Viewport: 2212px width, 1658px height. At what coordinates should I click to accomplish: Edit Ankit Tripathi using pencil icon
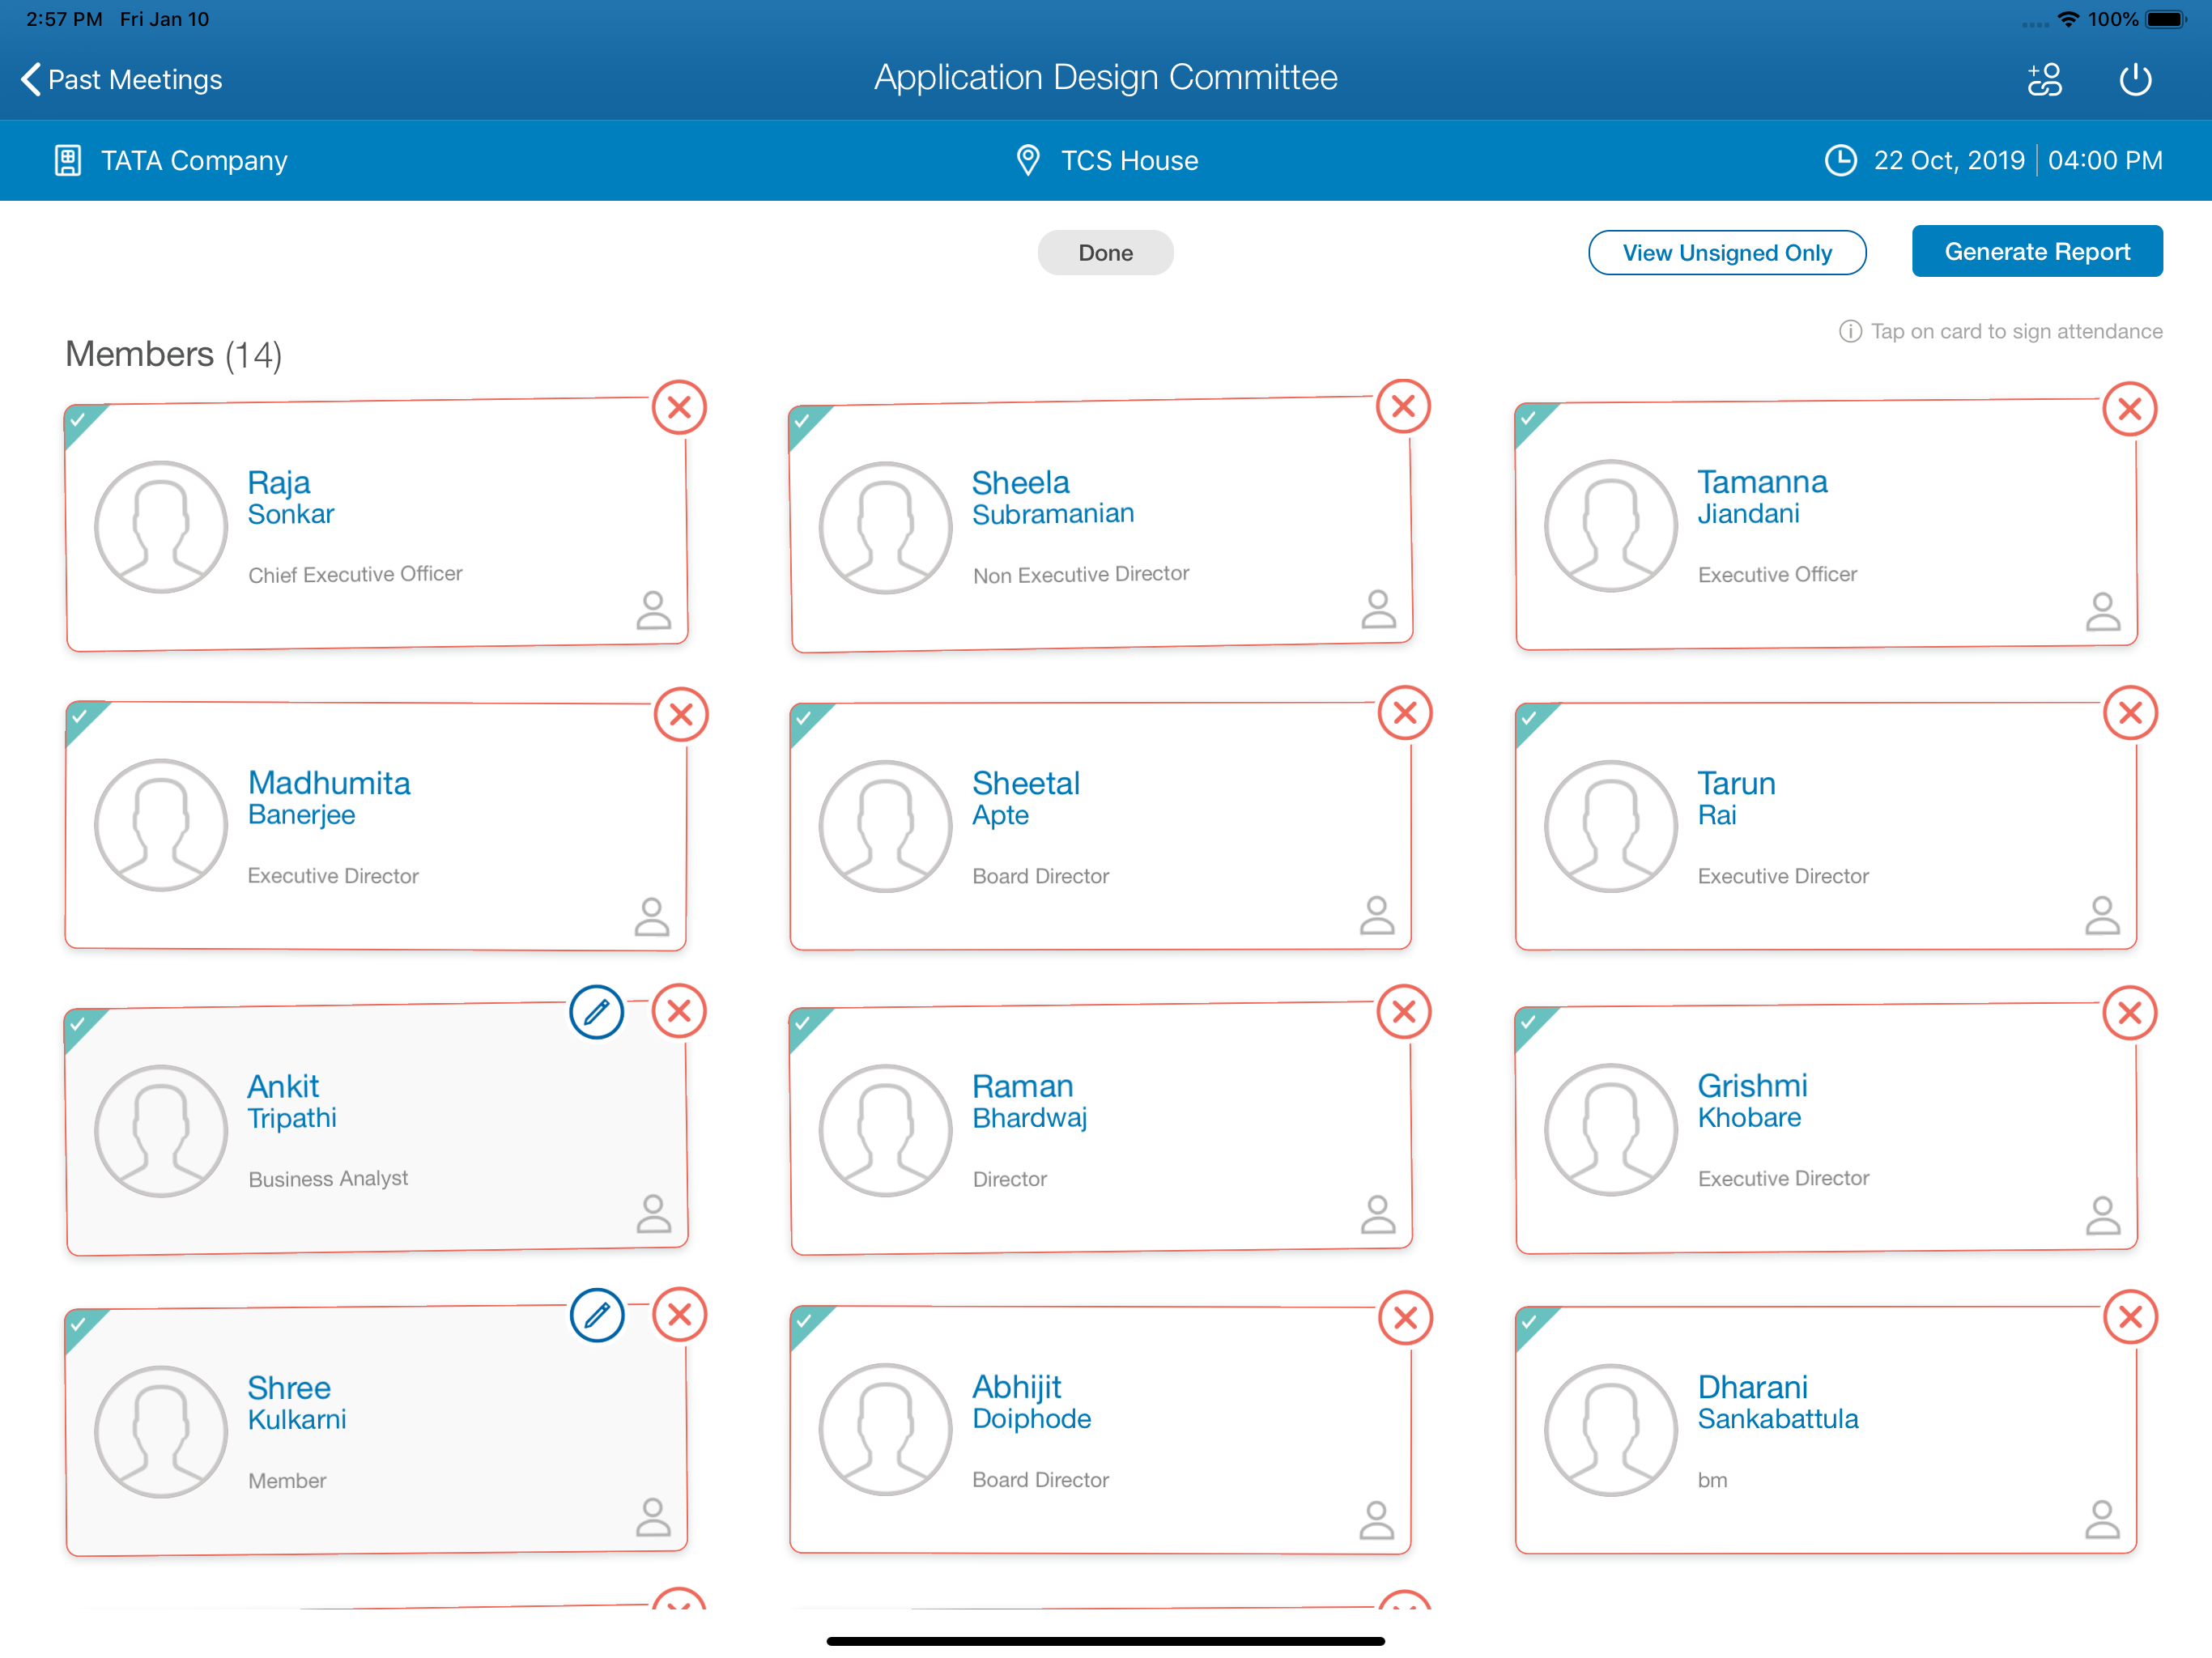tap(597, 1012)
